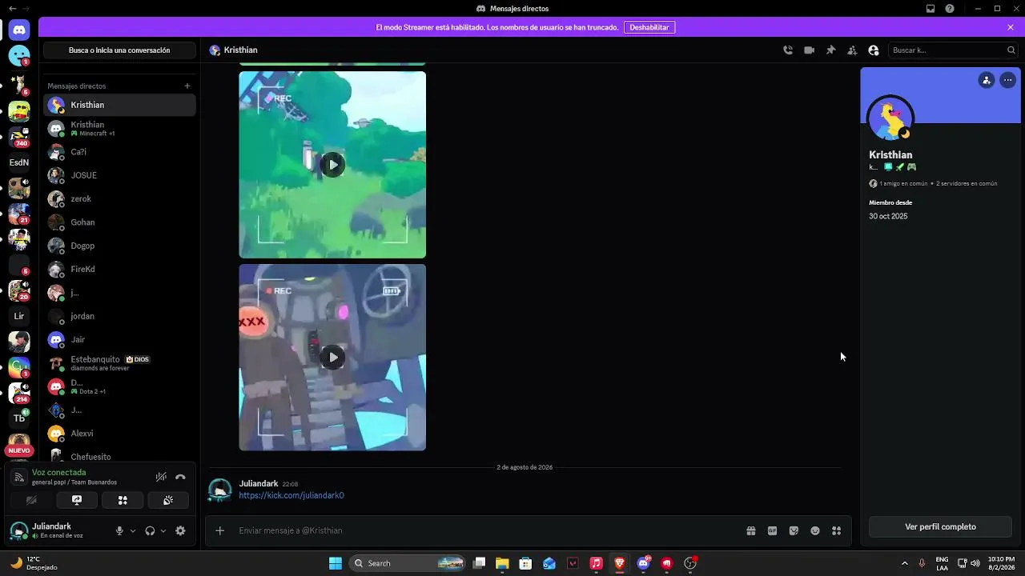This screenshot has height=576, width=1025.
Task: Jump to new mentions with NUEVO badge
Action: [19, 450]
